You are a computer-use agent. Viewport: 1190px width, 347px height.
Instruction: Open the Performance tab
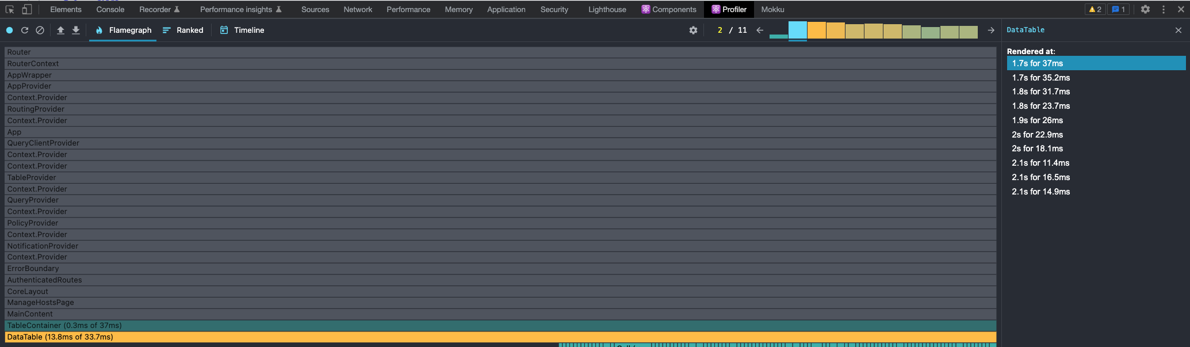coord(408,9)
